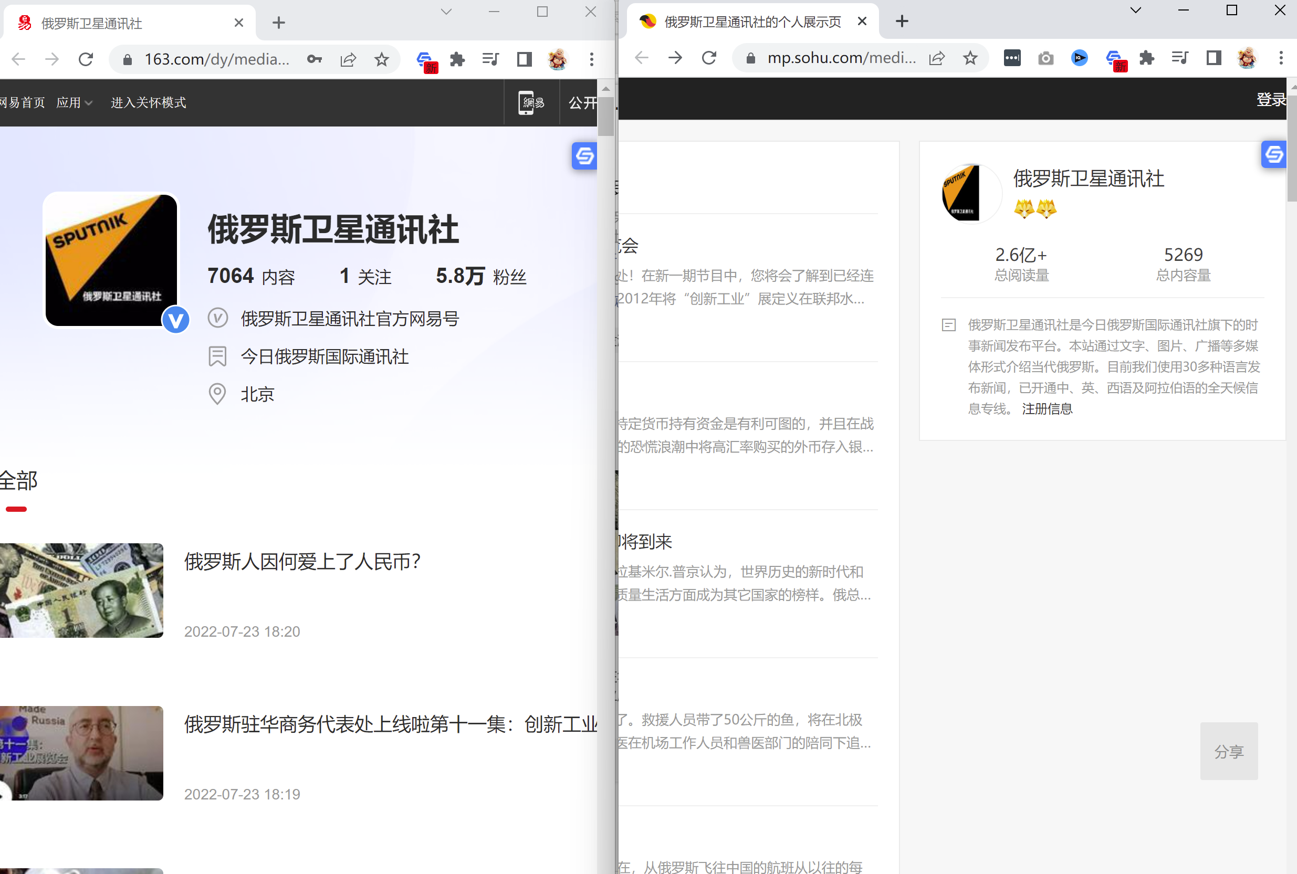Image resolution: width=1297 pixels, height=874 pixels.
Task: Open profile avatar in left browser window
Action: pos(558,59)
